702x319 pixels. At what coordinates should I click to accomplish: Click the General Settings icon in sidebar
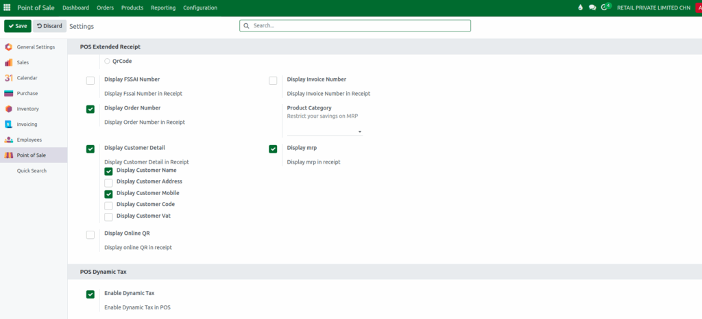(8, 47)
